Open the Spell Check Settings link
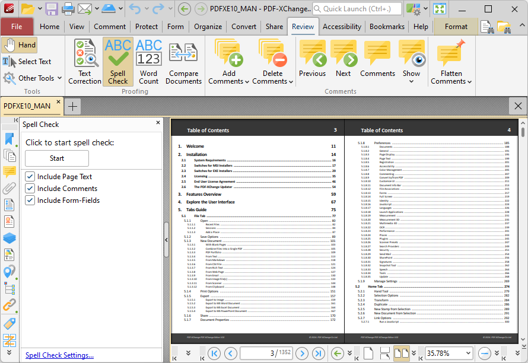Viewport: 528px width, 363px height. pyautogui.click(x=59, y=355)
